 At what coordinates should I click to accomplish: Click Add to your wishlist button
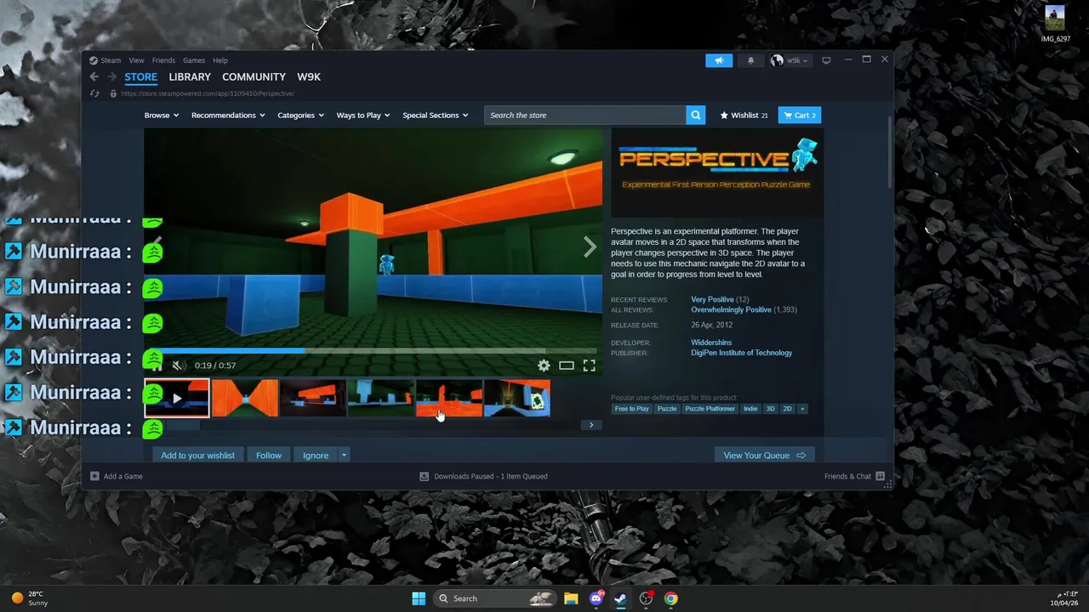pos(197,456)
